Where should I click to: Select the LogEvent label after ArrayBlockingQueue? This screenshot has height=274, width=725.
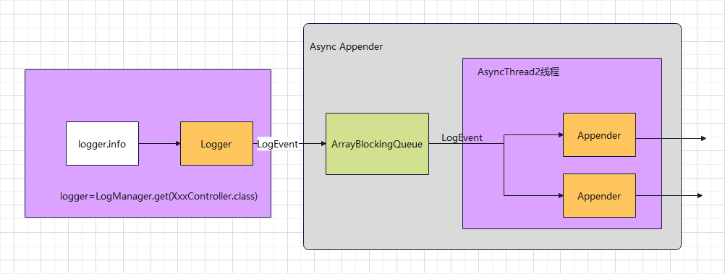click(462, 137)
